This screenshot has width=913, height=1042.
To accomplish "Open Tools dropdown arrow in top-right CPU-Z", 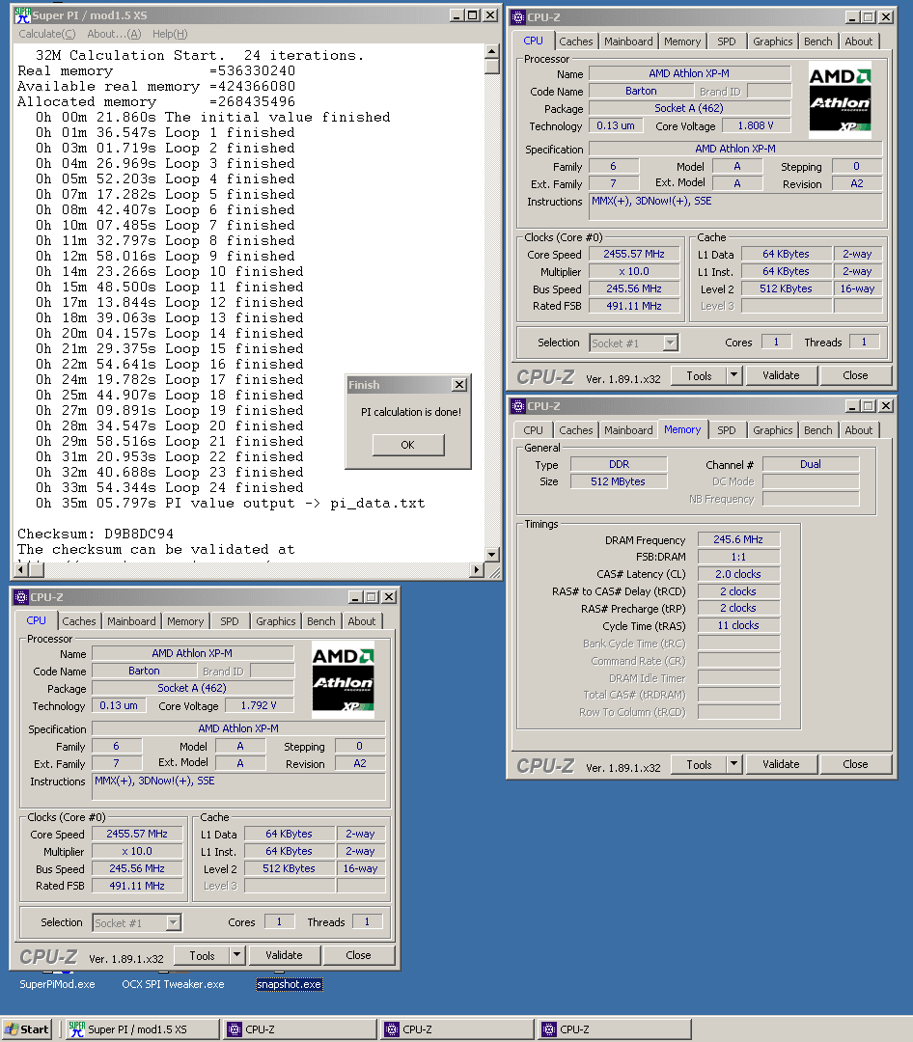I will (x=733, y=375).
